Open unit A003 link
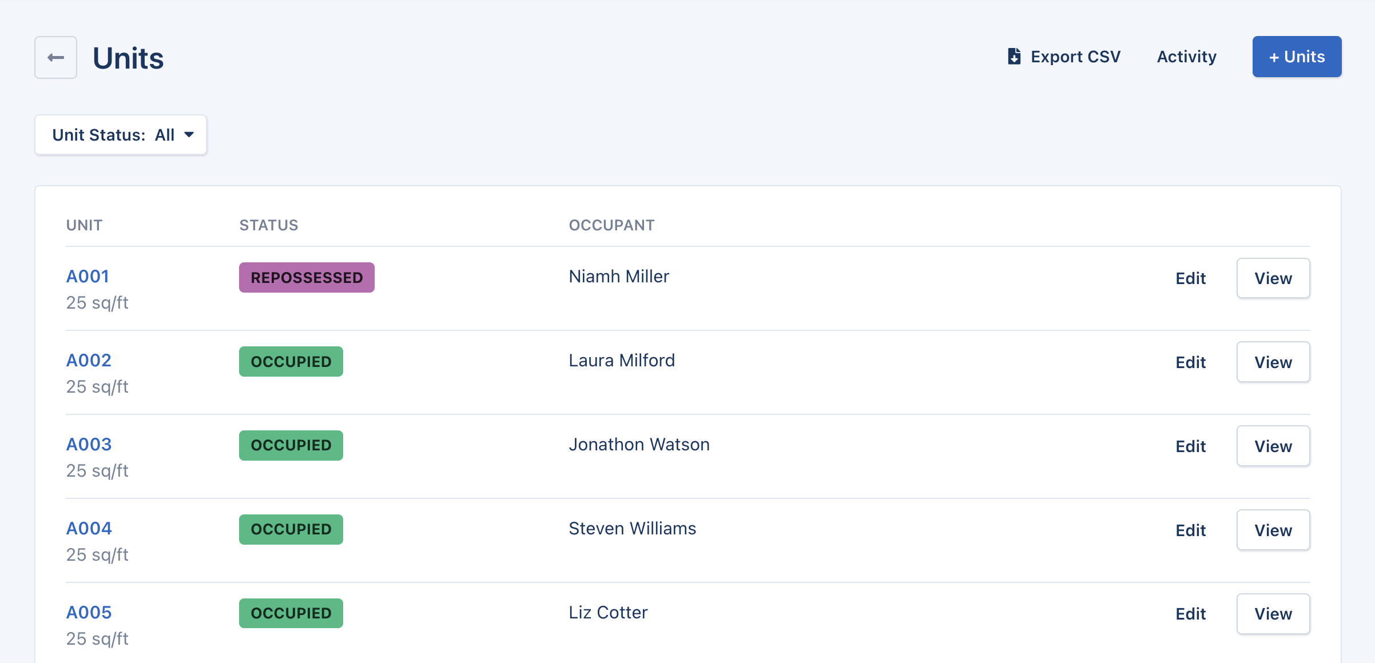Screen dimensions: 1375x663 click(x=89, y=444)
